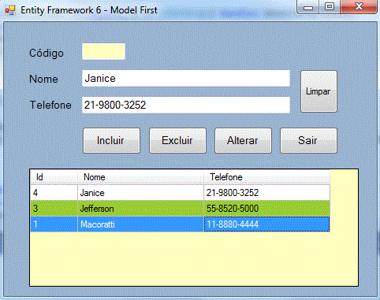Click into the Nome field containing Janice
The width and height of the screenshot is (380, 300).
point(186,78)
